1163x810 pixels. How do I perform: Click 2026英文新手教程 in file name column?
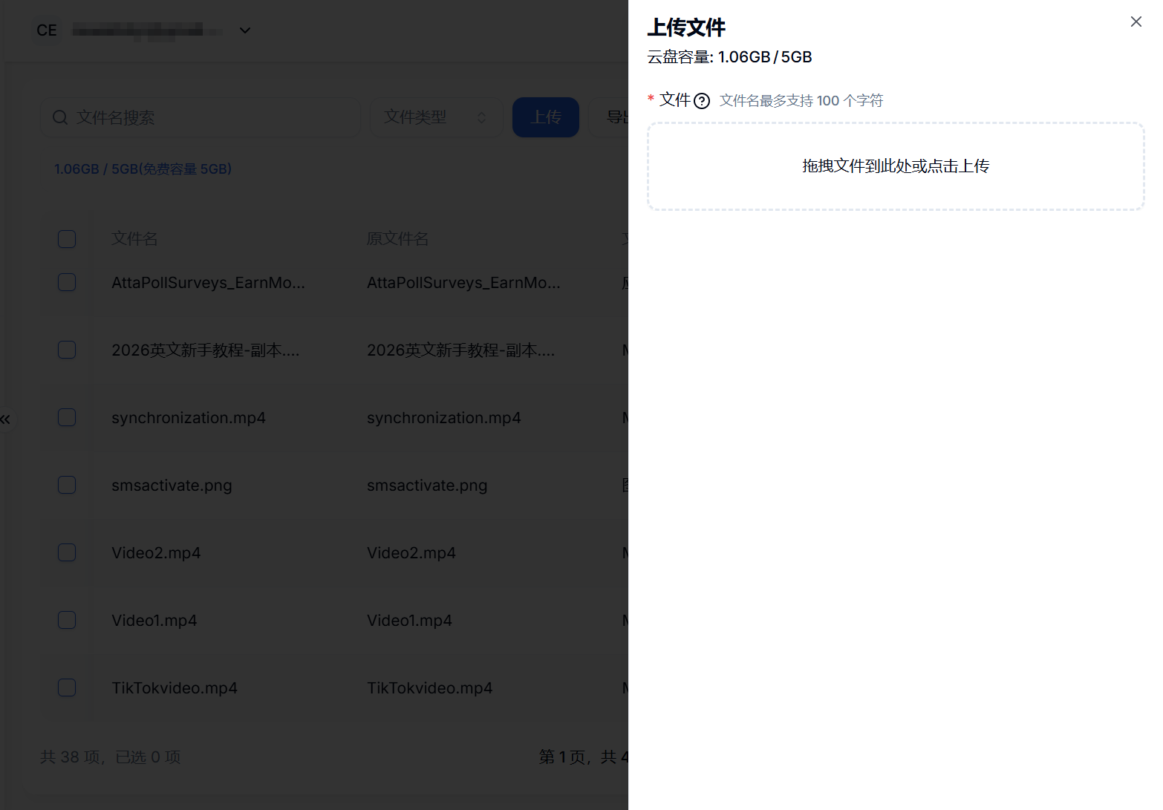[206, 350]
